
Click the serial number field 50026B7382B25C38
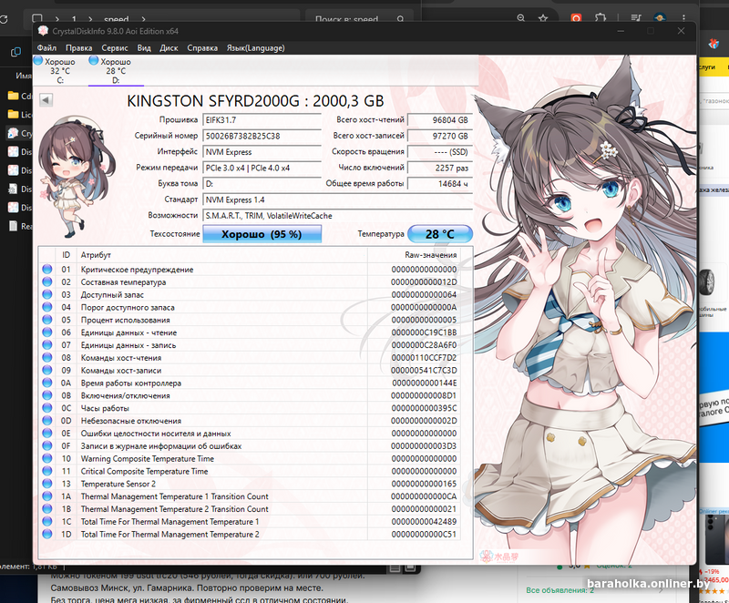(x=262, y=136)
